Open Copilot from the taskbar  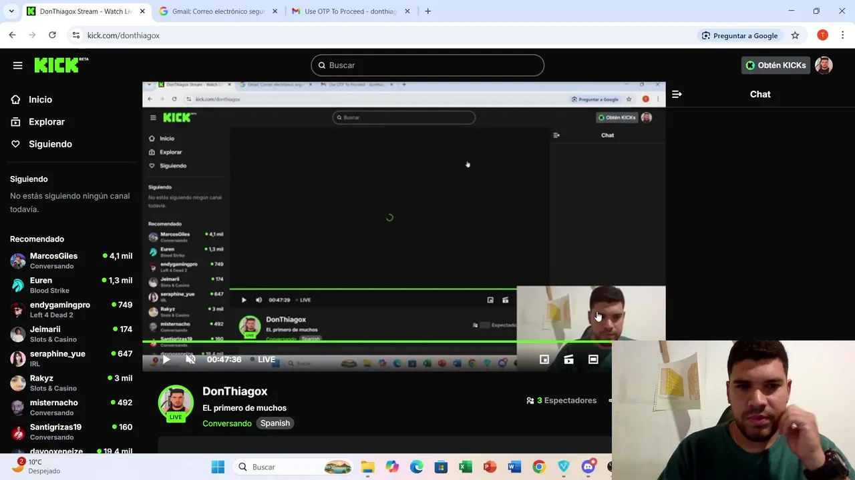(x=392, y=467)
